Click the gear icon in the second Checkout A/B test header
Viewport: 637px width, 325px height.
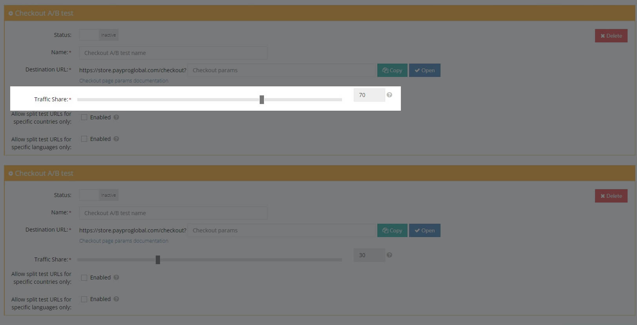point(11,173)
